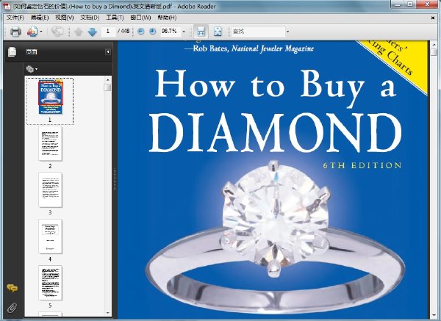Click thumbnail panel scrollbar down arrow

coord(108,313)
